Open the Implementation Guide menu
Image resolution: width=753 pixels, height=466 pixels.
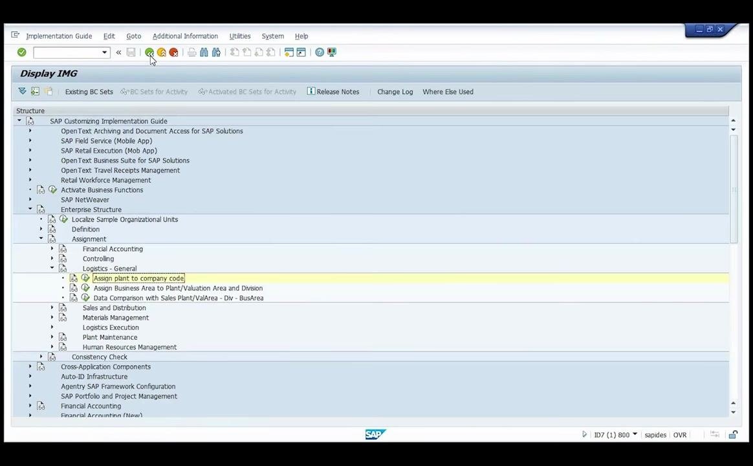click(x=59, y=36)
